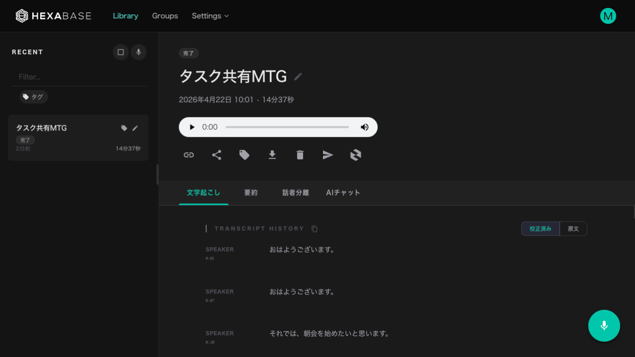Switch transcript to 原文 view
This screenshot has width=635, height=357.
573,229
